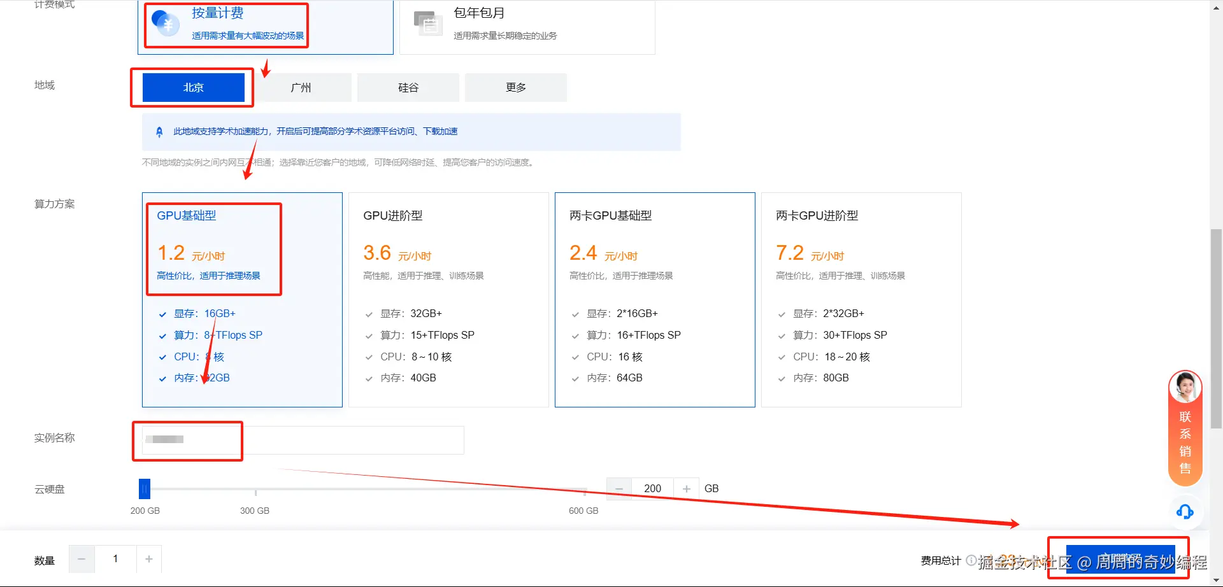Switch region to 硅谷
This screenshot has height=587, width=1223.
pos(408,87)
